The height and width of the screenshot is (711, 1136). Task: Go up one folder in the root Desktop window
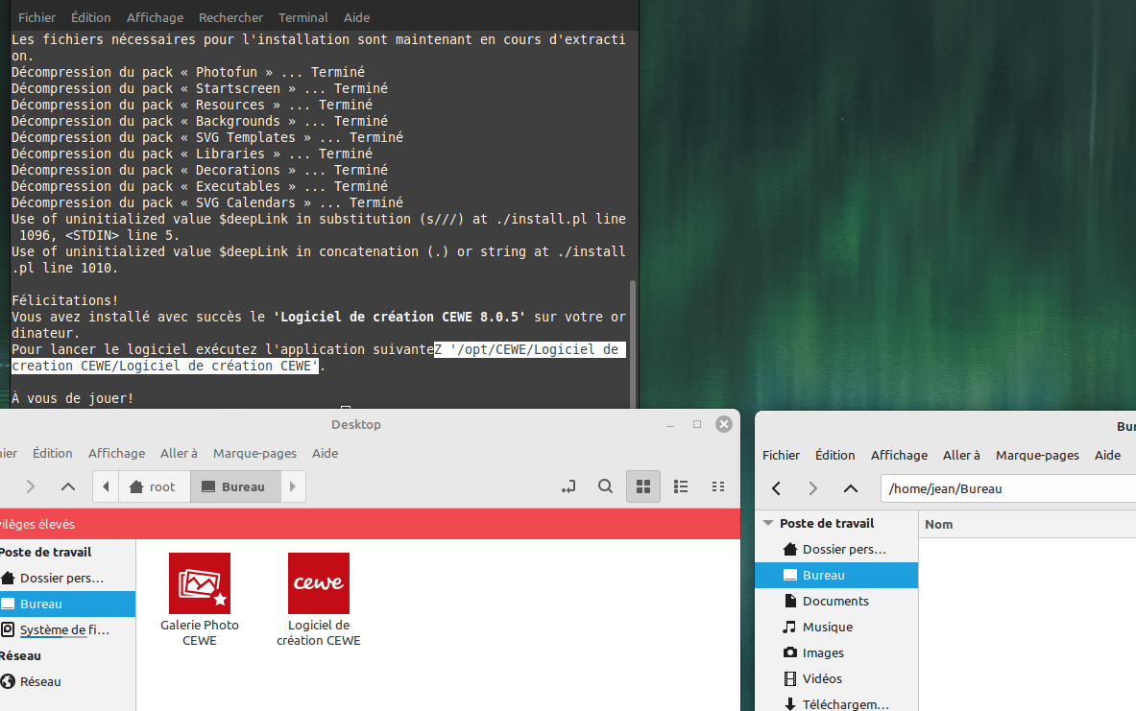pos(67,486)
